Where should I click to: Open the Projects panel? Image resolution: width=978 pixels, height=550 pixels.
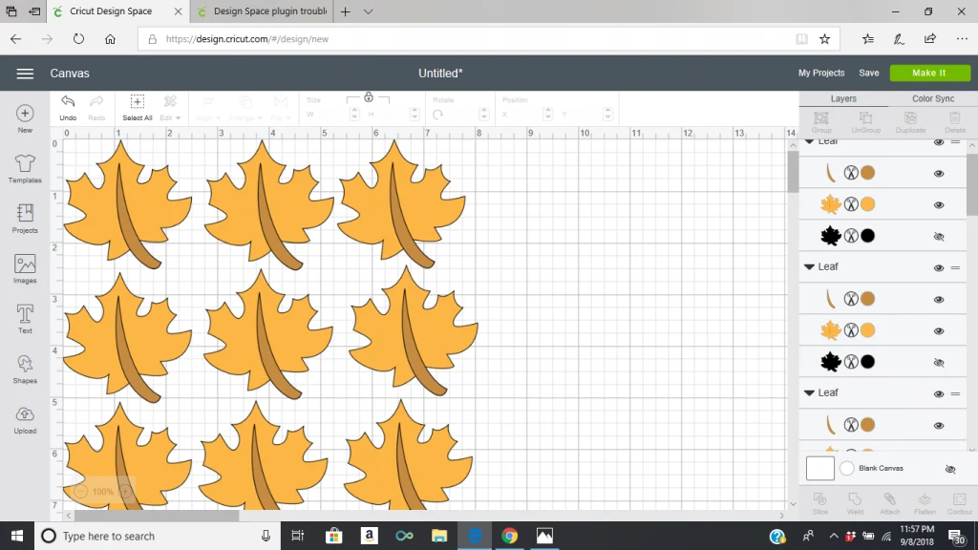pos(25,217)
